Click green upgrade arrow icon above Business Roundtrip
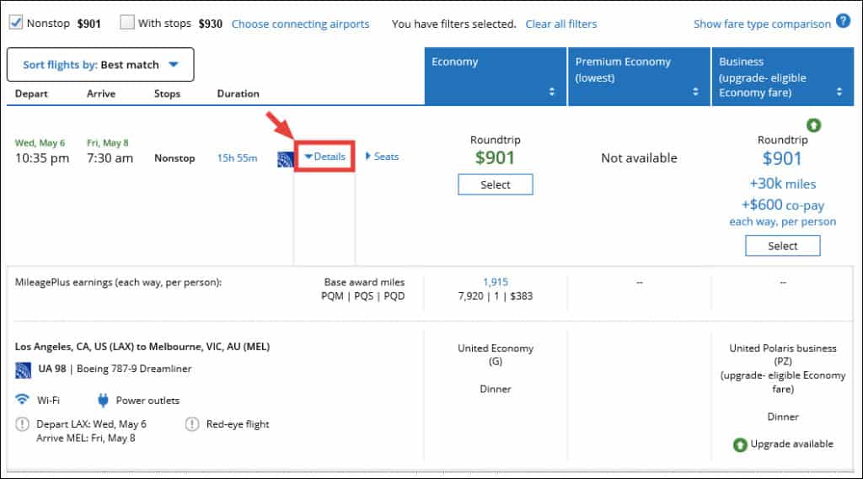Screen dimensions: 863x479 [813, 125]
